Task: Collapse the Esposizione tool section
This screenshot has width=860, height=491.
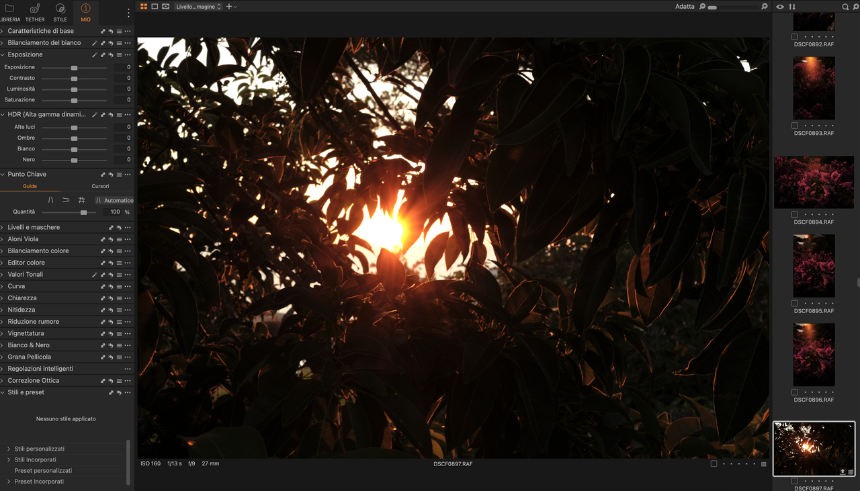Action: (2, 54)
